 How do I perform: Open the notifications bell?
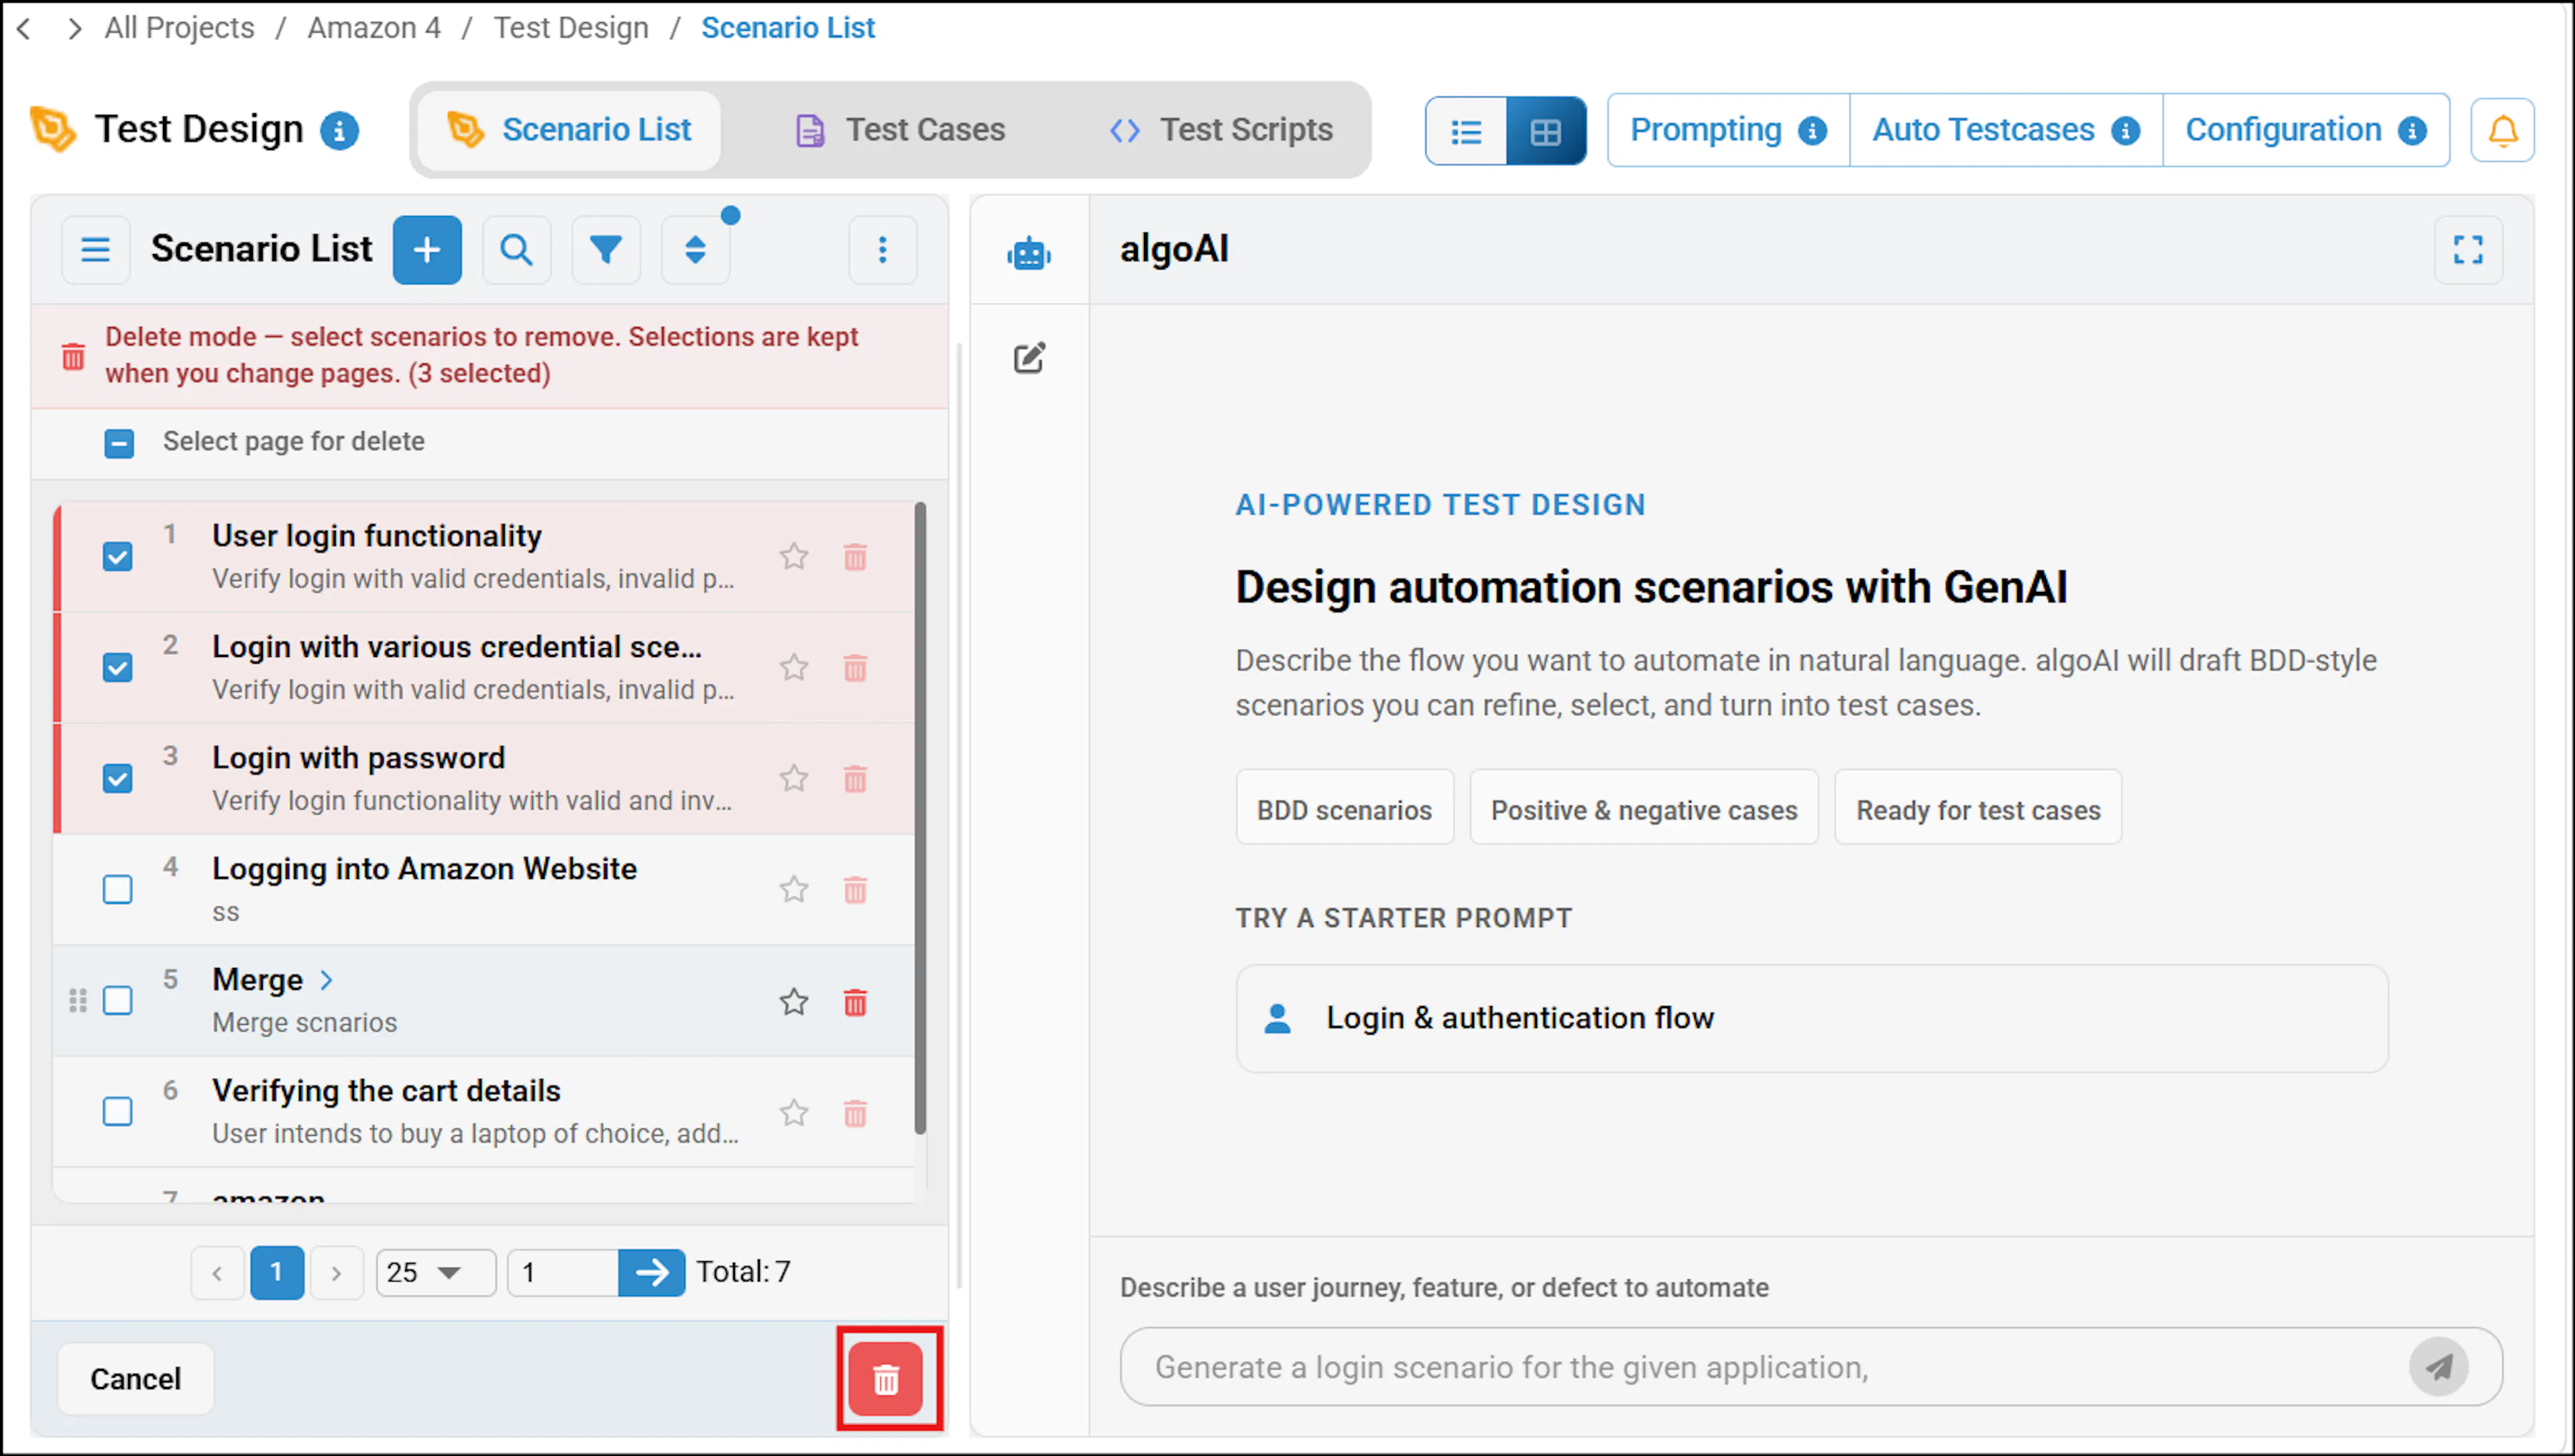point(2502,130)
